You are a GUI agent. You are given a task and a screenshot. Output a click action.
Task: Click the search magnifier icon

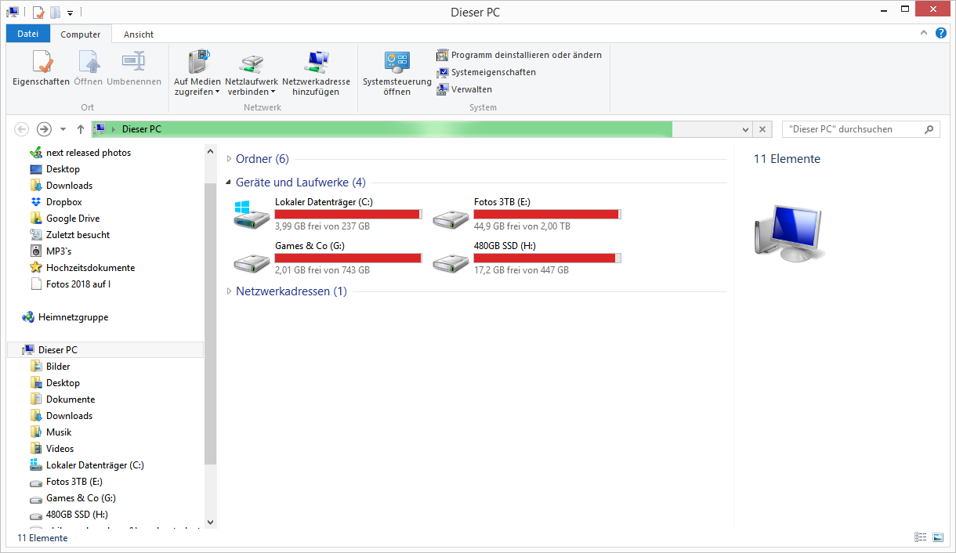click(x=929, y=129)
